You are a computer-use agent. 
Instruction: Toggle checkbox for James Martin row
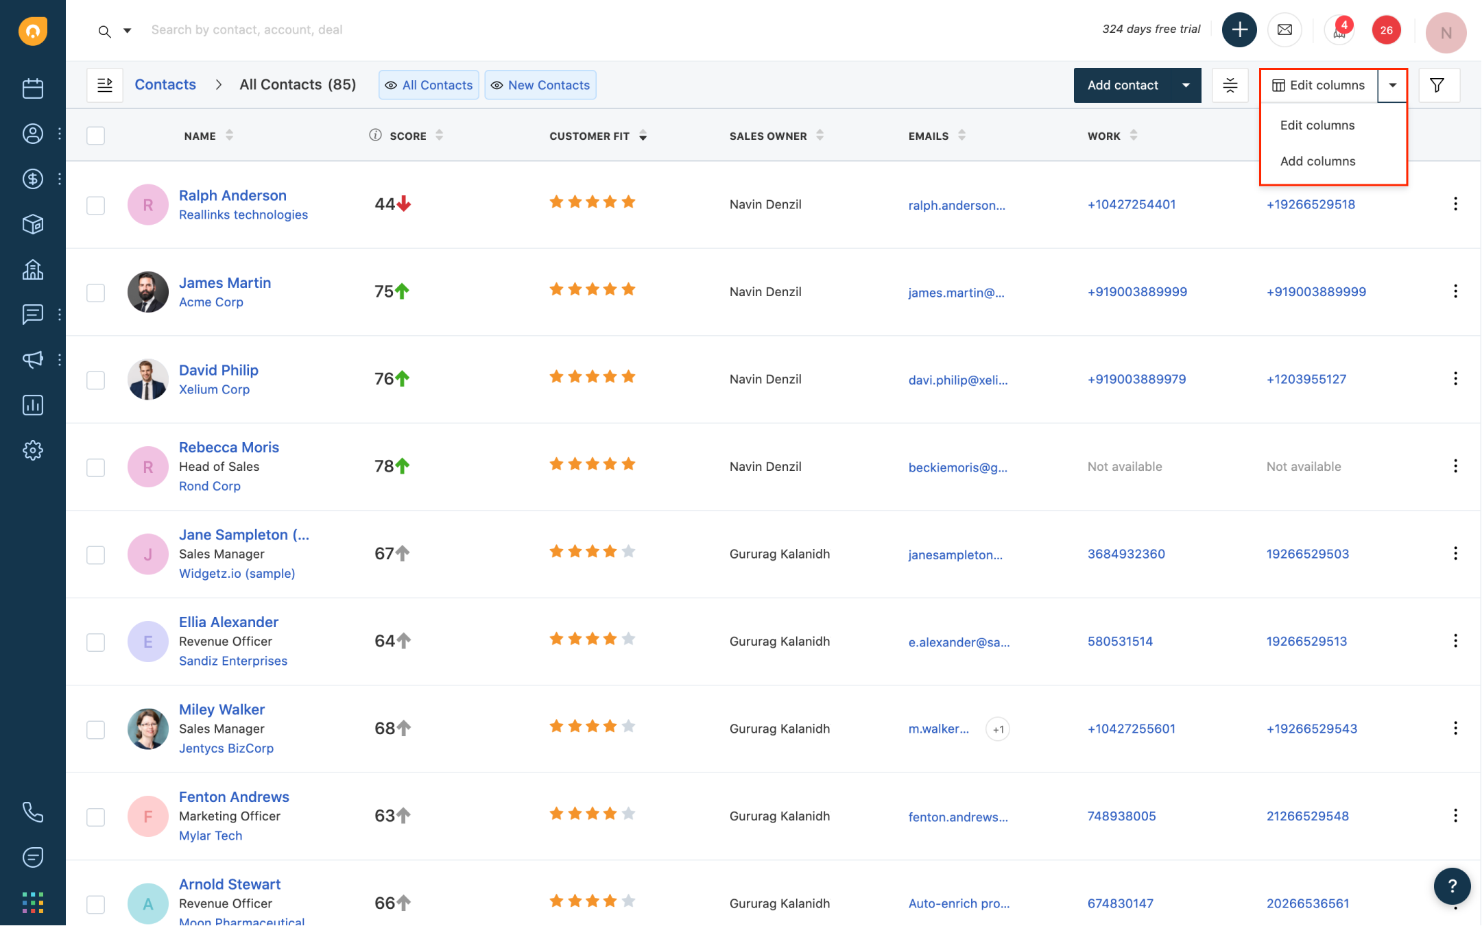tap(95, 291)
